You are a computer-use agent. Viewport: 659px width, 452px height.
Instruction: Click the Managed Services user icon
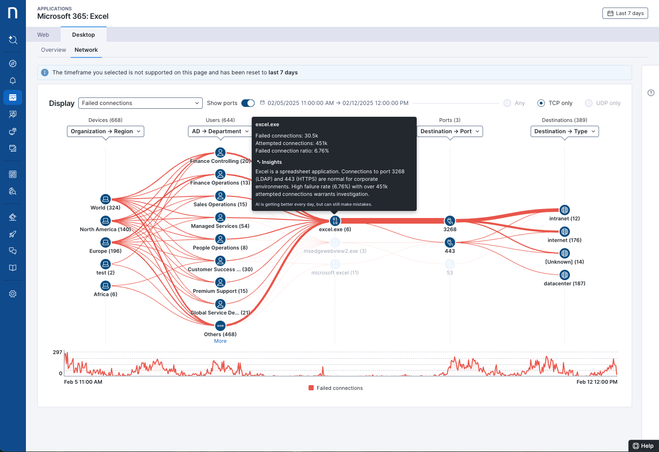point(220,218)
